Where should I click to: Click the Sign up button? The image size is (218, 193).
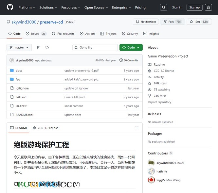[194, 8]
